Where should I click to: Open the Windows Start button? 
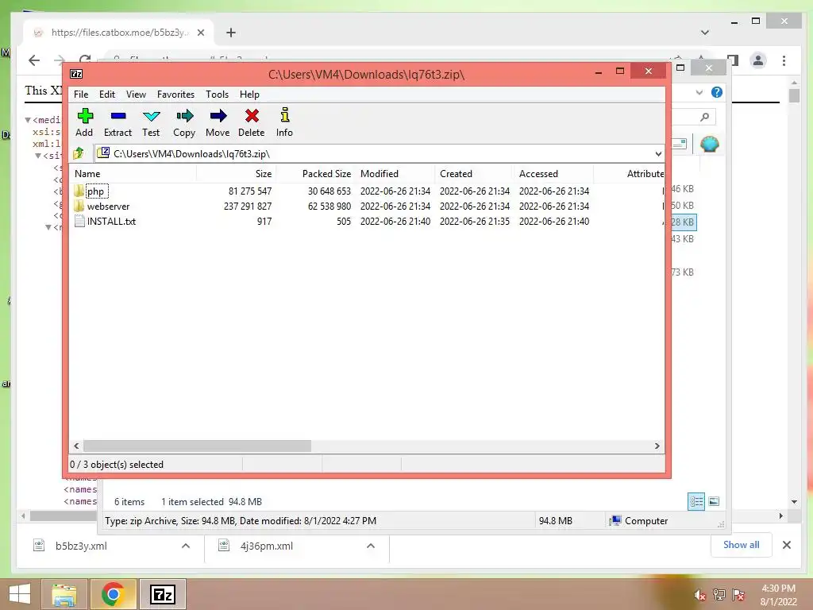(19, 594)
